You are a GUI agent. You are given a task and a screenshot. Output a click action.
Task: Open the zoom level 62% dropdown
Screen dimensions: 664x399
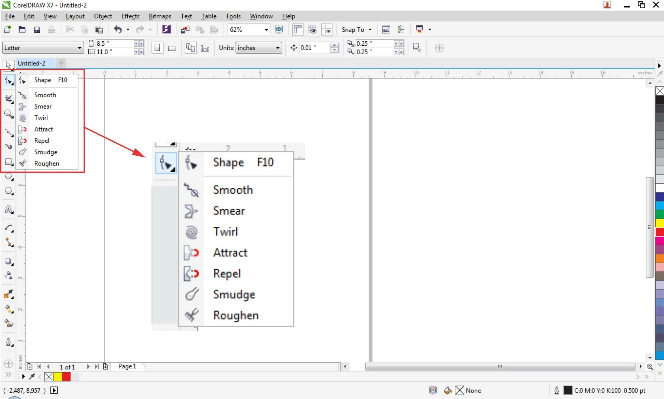[x=266, y=30]
